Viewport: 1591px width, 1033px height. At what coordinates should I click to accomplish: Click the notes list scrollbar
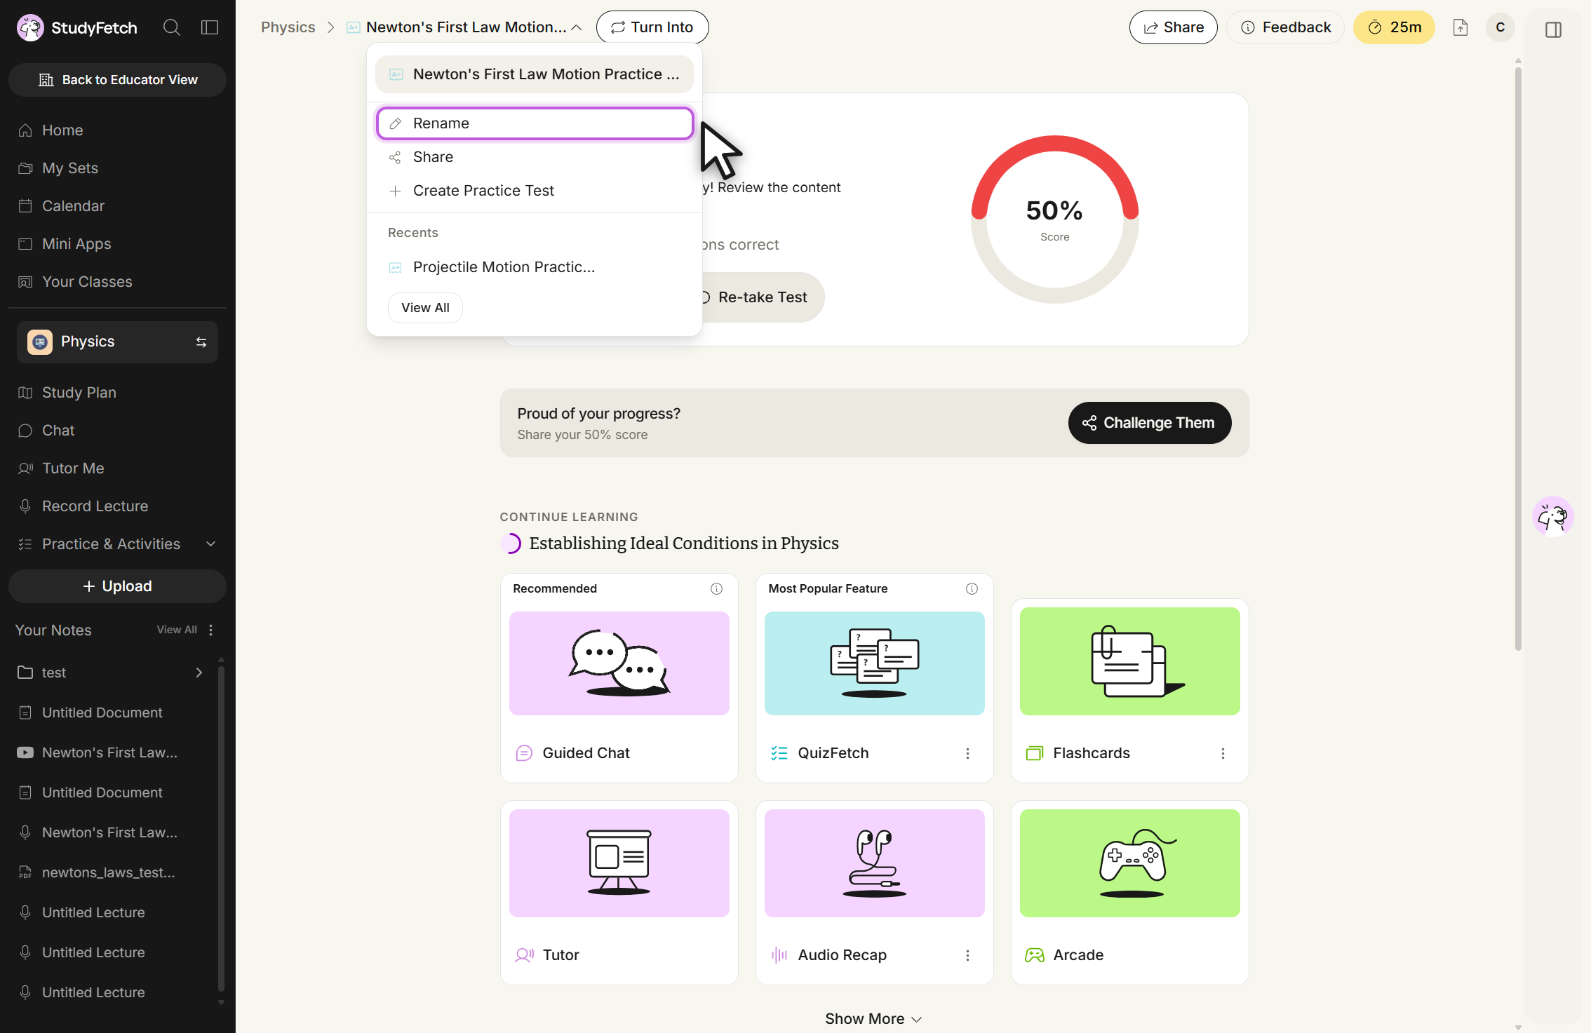(221, 828)
